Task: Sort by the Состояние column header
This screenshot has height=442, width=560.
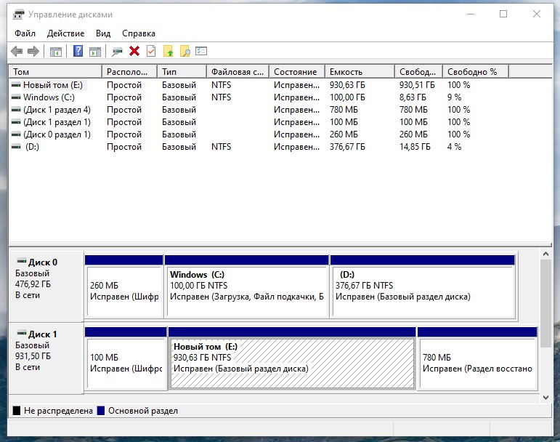Action: click(297, 72)
